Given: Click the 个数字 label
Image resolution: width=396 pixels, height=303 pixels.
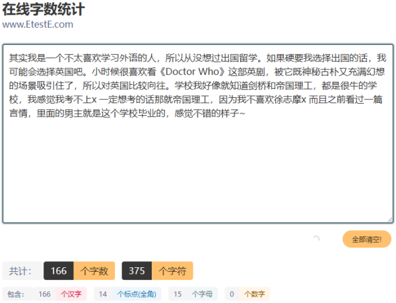Looking at the screenshot, I should (254, 294).
